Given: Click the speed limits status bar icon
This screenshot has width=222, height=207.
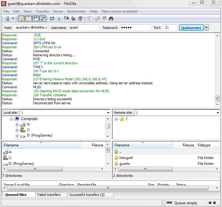Looking at the screenshot, I should pyautogui.click(x=169, y=203).
